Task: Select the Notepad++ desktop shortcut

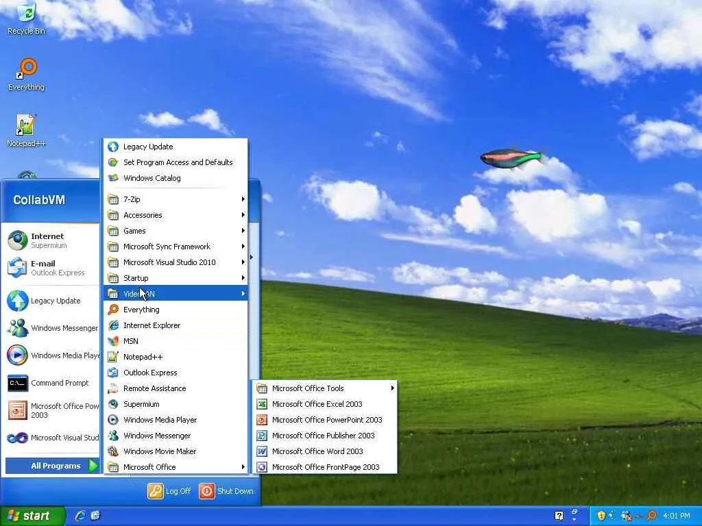Action: coord(26,131)
